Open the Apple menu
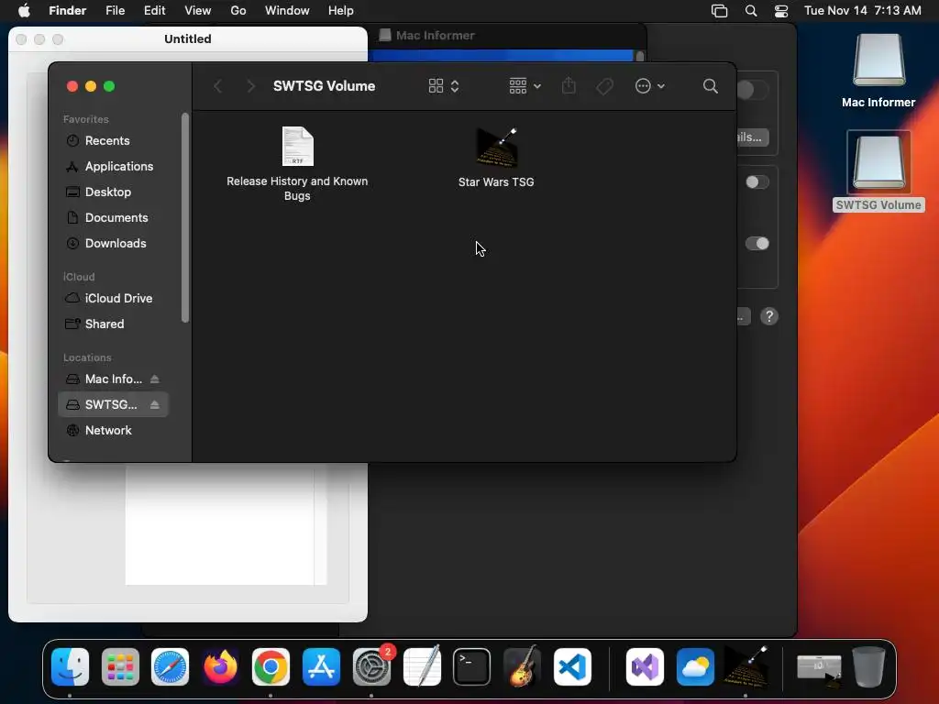The width and height of the screenshot is (939, 704). (24, 11)
